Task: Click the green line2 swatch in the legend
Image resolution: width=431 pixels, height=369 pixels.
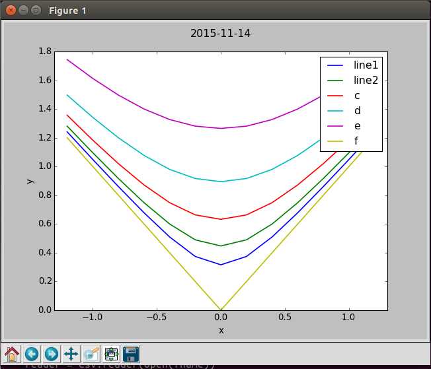Action: [335, 81]
